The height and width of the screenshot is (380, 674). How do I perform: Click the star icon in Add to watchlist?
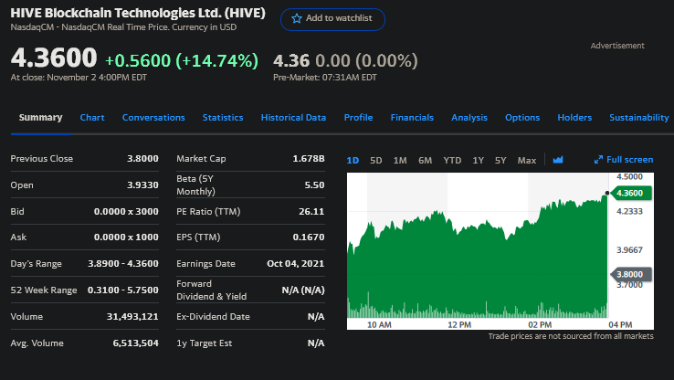click(297, 18)
